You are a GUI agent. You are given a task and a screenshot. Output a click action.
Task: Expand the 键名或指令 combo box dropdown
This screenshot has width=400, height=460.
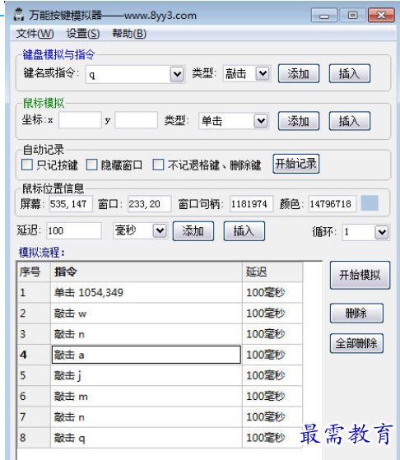[177, 74]
